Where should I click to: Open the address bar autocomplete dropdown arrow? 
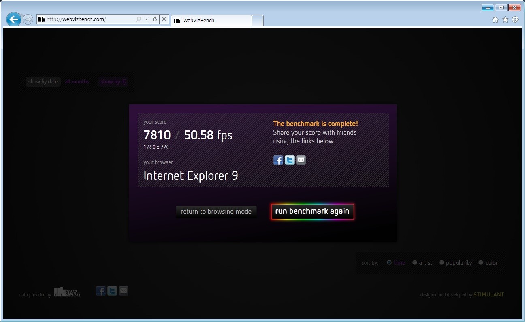[x=146, y=19]
